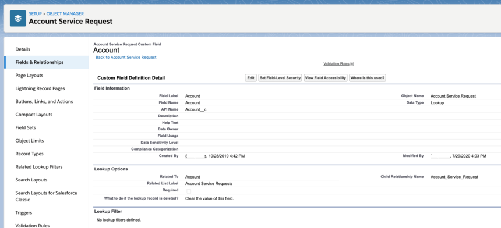Screen dimensions: 501x228
Task: Click Where is this used? button
Action: pyautogui.click(x=368, y=78)
